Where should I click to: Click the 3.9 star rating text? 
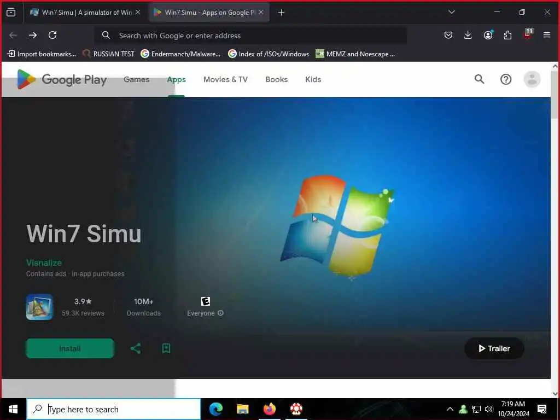[x=83, y=301]
